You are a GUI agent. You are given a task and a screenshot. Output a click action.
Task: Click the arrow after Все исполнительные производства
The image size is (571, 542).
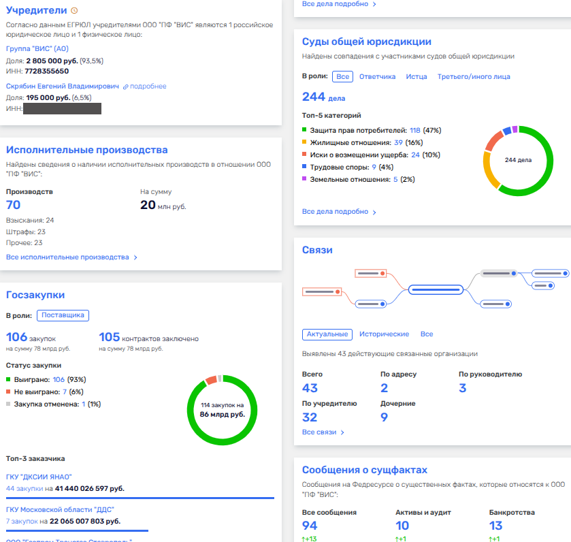pos(135,257)
